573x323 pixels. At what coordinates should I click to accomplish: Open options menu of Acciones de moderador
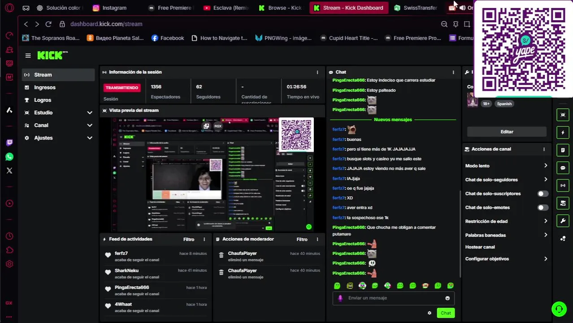tap(317, 240)
